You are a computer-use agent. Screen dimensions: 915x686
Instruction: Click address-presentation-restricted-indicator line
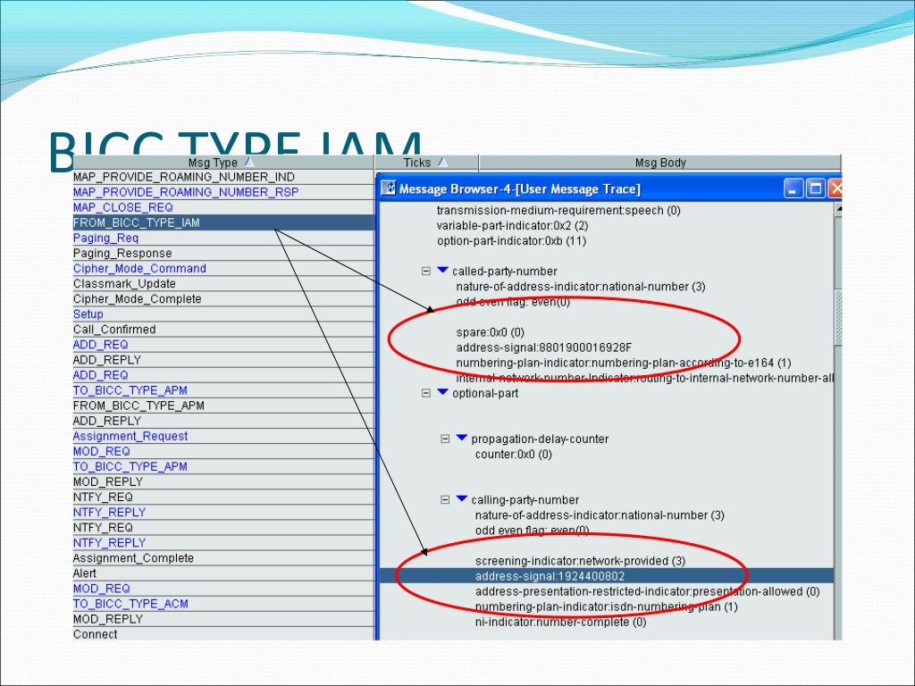pyautogui.click(x=648, y=591)
